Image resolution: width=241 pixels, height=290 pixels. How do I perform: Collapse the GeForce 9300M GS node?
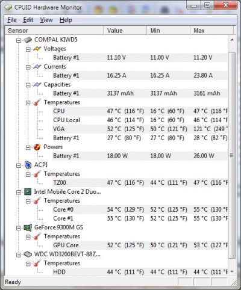tap(19, 228)
